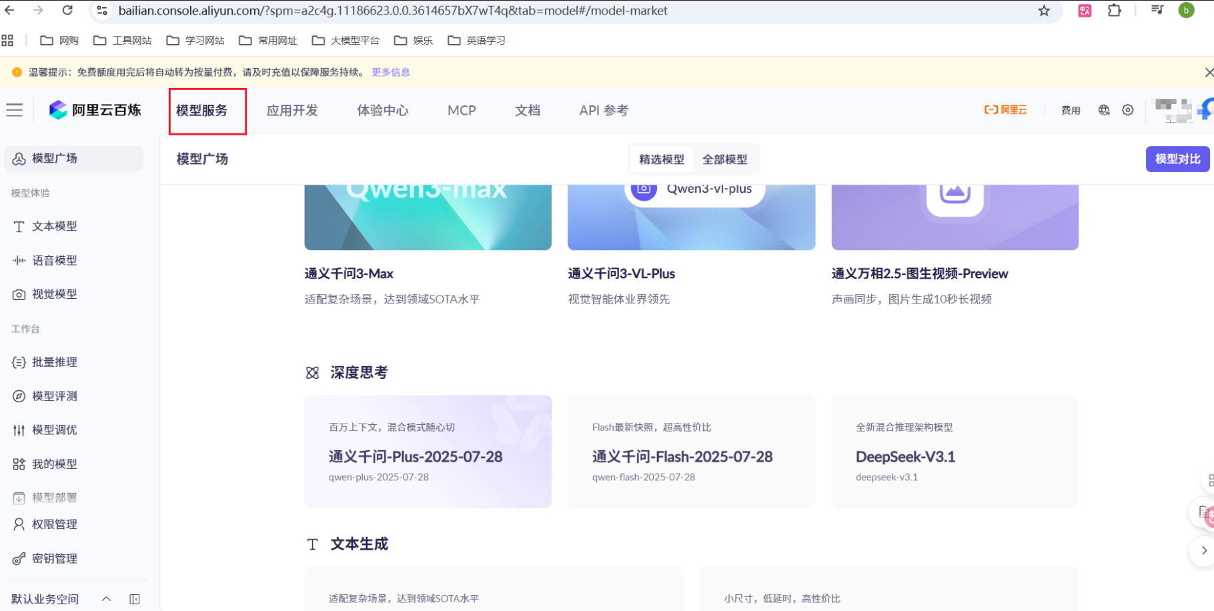Open the apps grid in bookmarks bar
The height and width of the screenshot is (611, 1214).
coord(7,41)
